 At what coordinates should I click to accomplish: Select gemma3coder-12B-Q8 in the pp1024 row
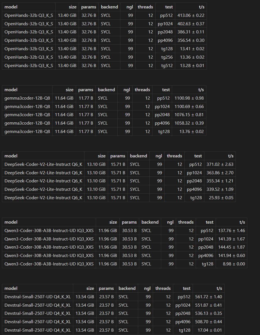tap(27, 106)
